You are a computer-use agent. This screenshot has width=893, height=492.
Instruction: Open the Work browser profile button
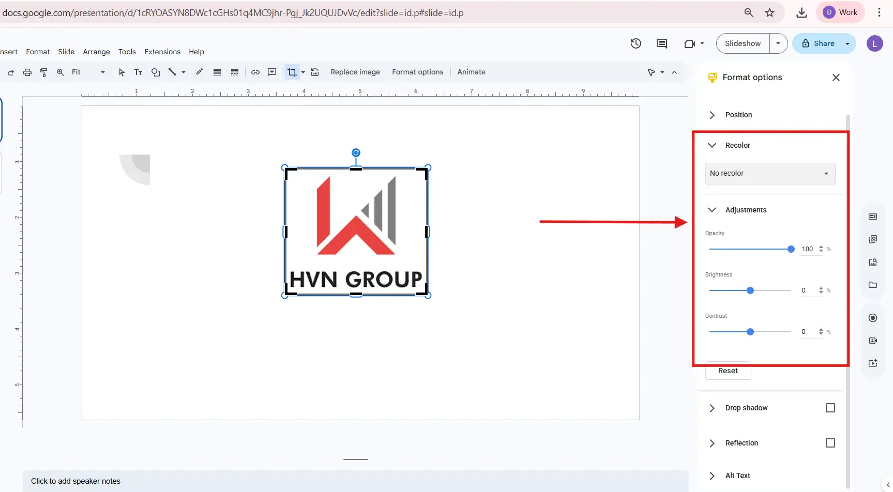click(840, 12)
